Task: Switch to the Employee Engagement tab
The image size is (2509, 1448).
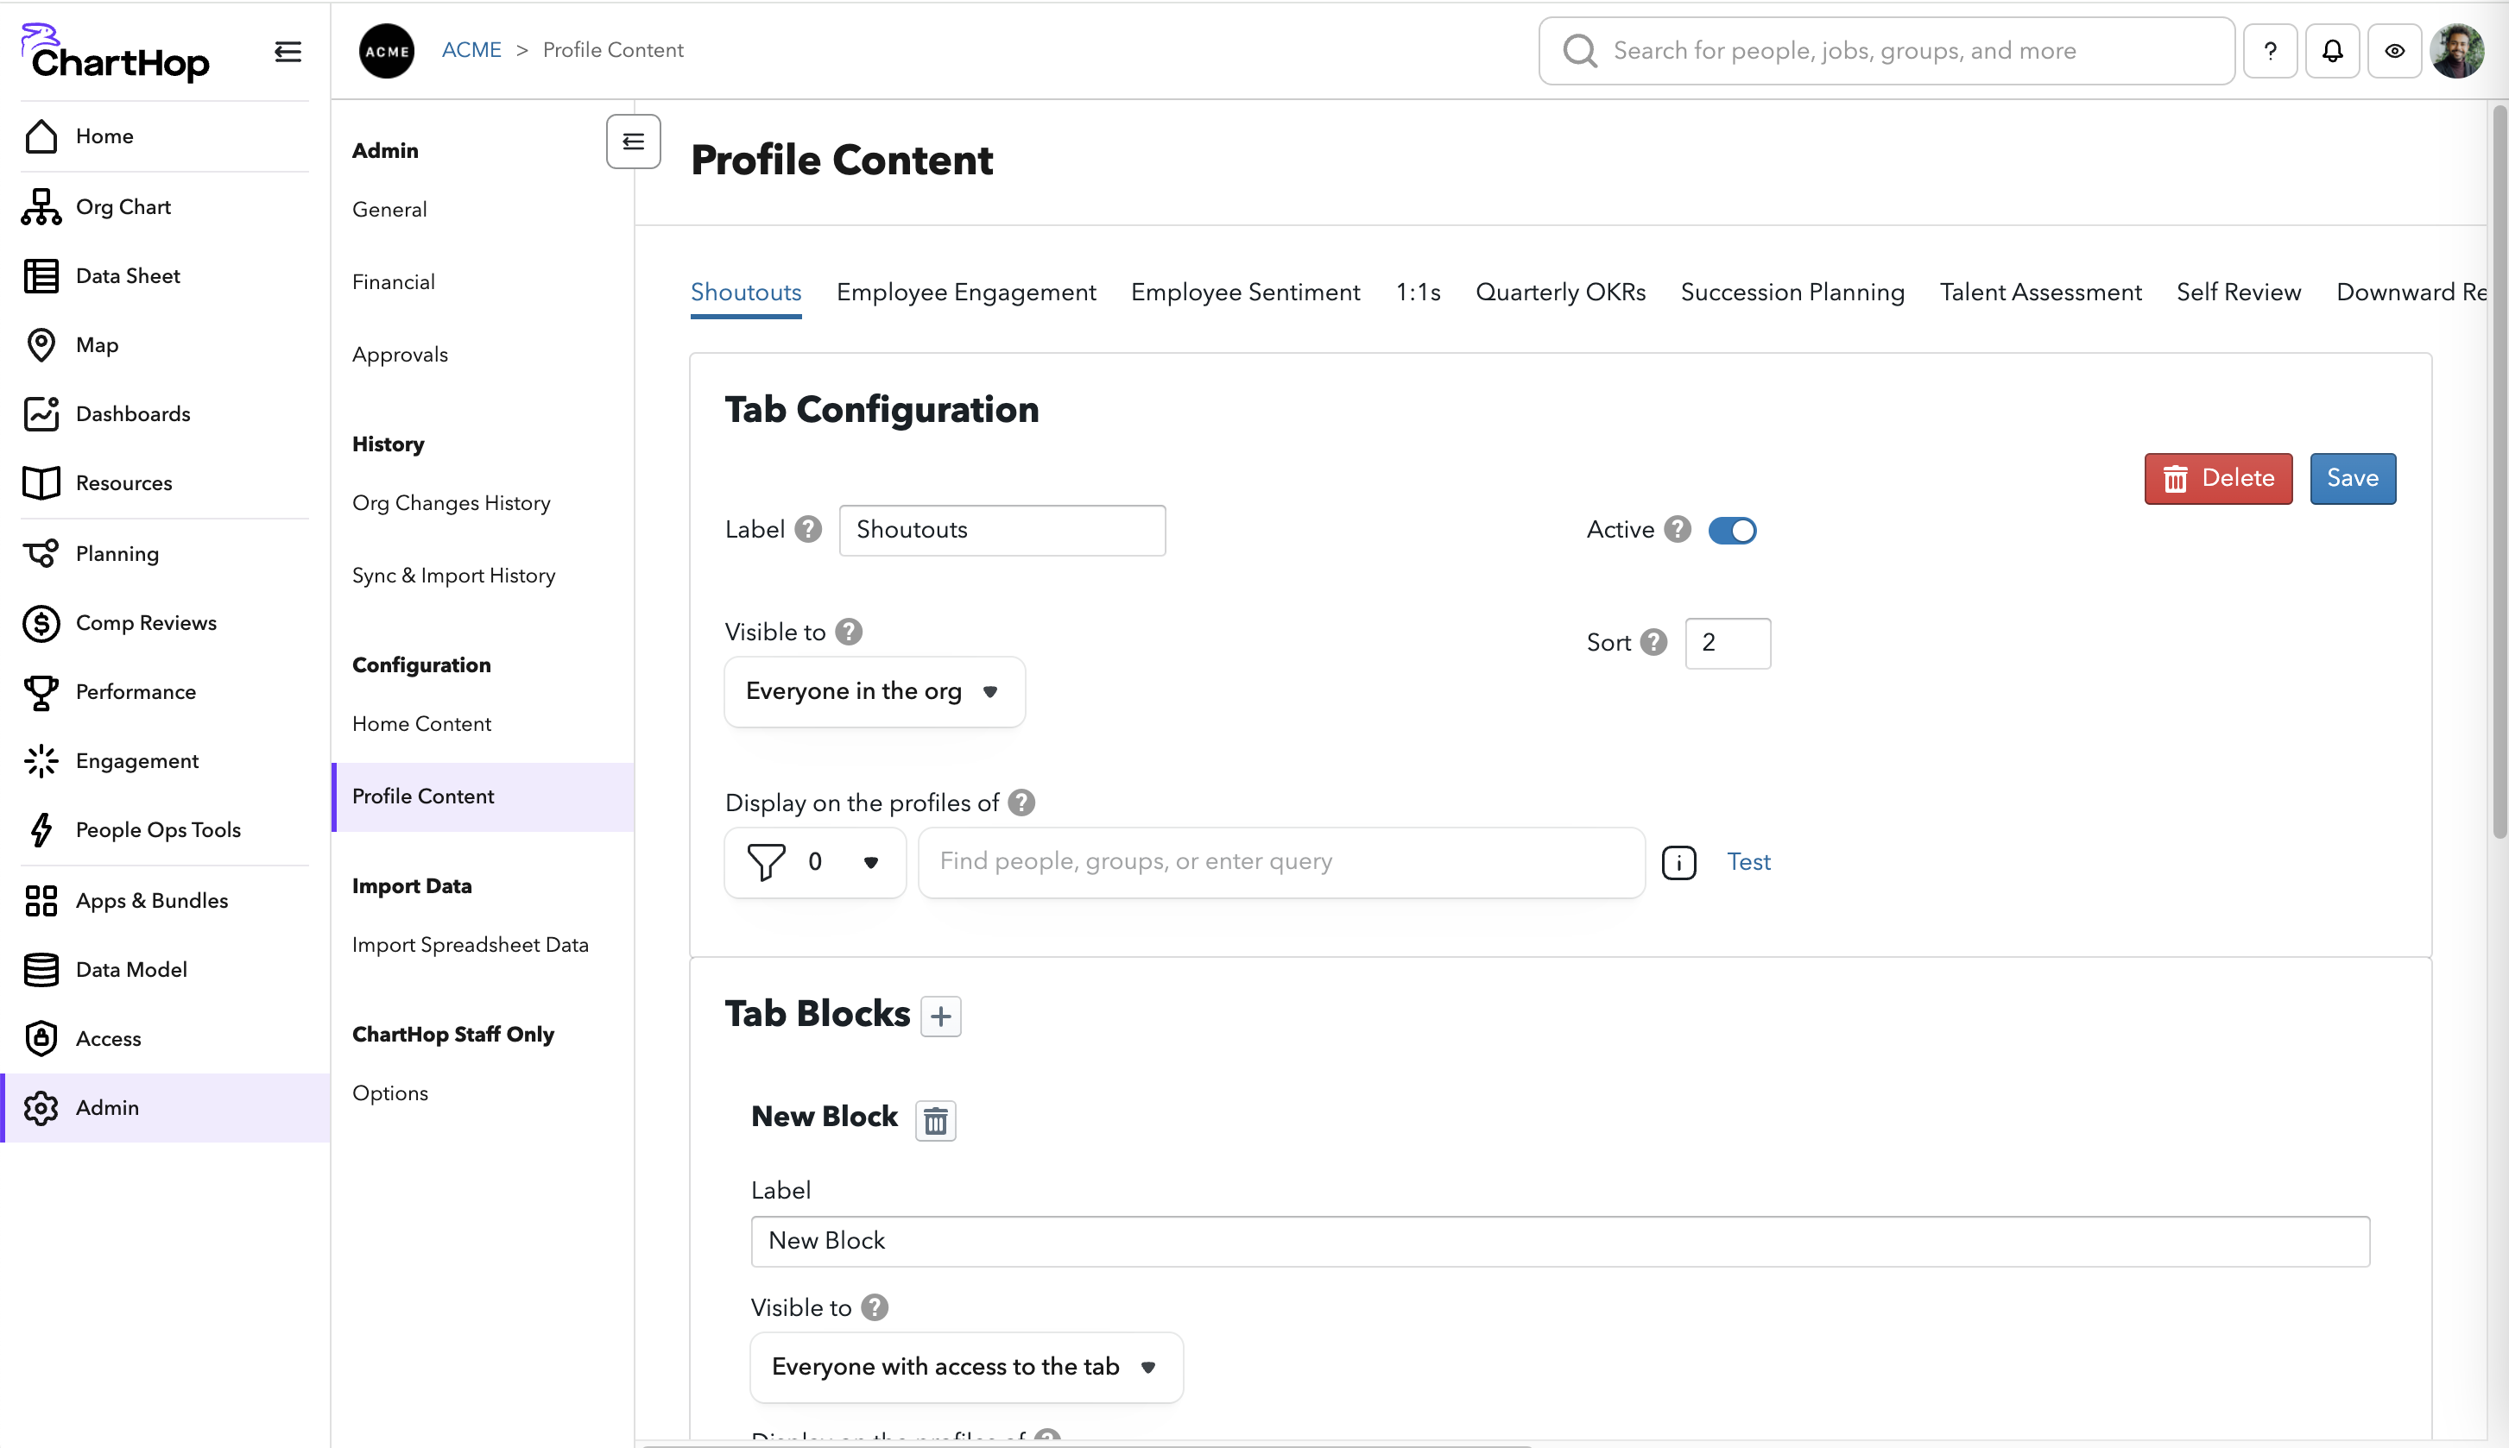Action: (965, 292)
